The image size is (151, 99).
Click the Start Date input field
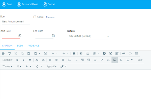(x=10, y=36)
